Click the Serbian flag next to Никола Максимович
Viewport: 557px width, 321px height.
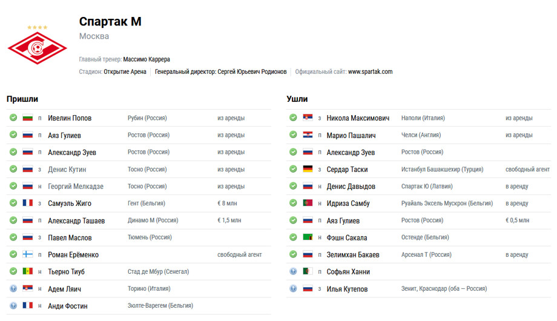(308, 117)
